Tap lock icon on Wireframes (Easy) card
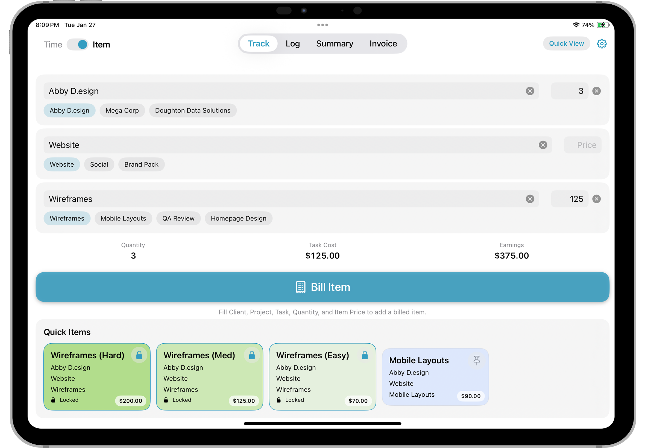Image resolution: width=645 pixels, height=448 pixels. click(x=365, y=355)
